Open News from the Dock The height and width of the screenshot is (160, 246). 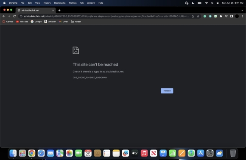click(x=154, y=153)
